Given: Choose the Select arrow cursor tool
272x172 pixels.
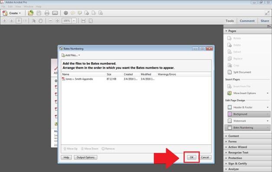Looking at the screenshot, I should tap(34, 21).
